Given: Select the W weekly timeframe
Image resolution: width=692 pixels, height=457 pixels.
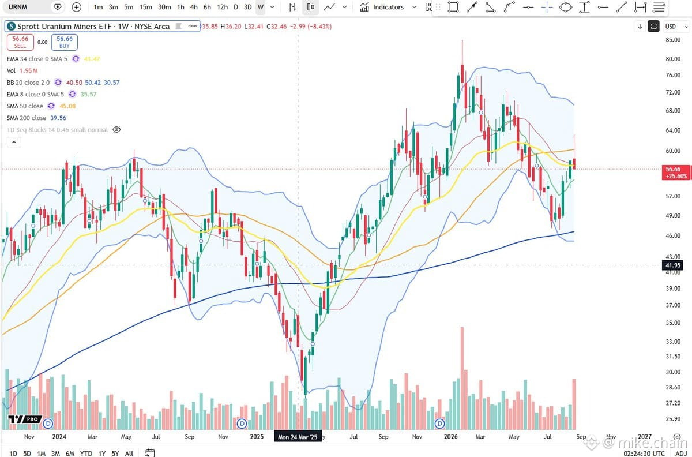Looking at the screenshot, I should 261,7.
